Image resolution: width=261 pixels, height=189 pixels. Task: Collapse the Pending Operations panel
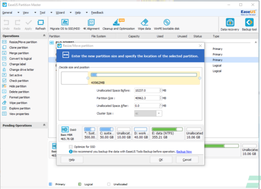pos(44,125)
